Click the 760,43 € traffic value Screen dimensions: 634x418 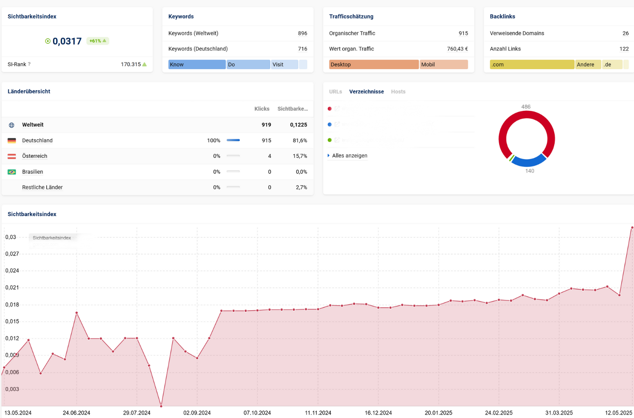coord(457,49)
